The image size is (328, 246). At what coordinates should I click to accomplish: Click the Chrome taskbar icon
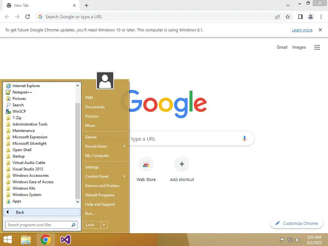(x=46, y=240)
